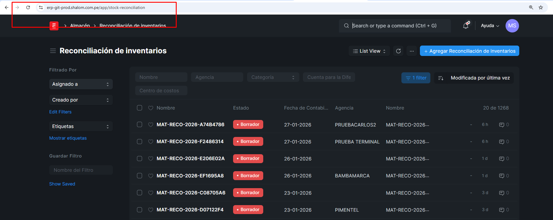This screenshot has width=553, height=220.
Task: Open the List View switcher
Action: click(369, 51)
